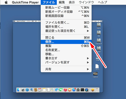Choose highlighted 保存… menu item
This screenshot has width=126, height=99.
[66, 42]
